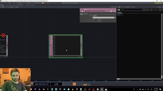Click the star bookmark icon in right pane bar

coord(127,7)
